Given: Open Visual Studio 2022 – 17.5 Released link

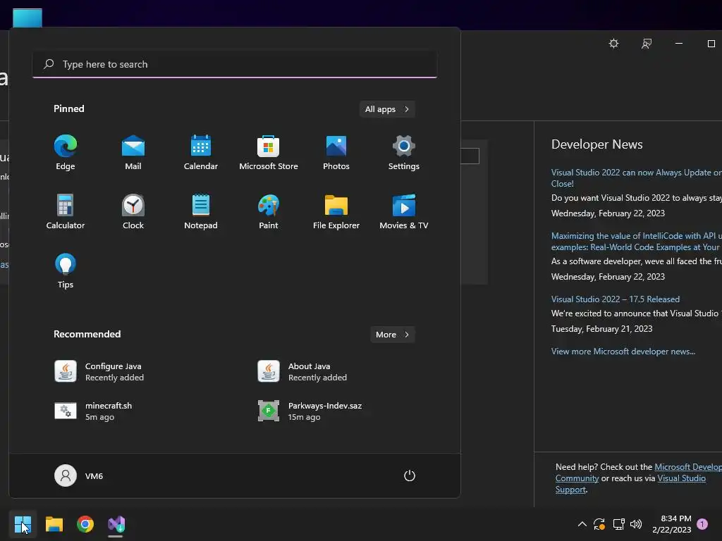Looking at the screenshot, I should click(615, 299).
